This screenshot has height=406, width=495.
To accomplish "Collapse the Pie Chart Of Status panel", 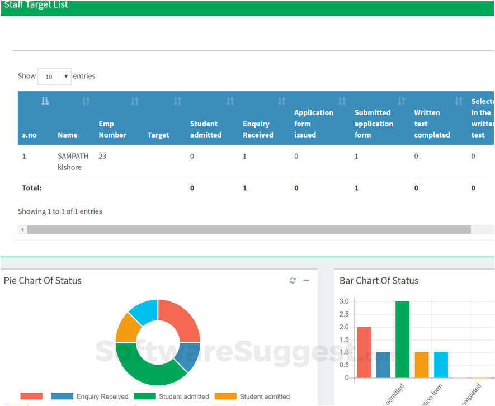I will [x=305, y=280].
